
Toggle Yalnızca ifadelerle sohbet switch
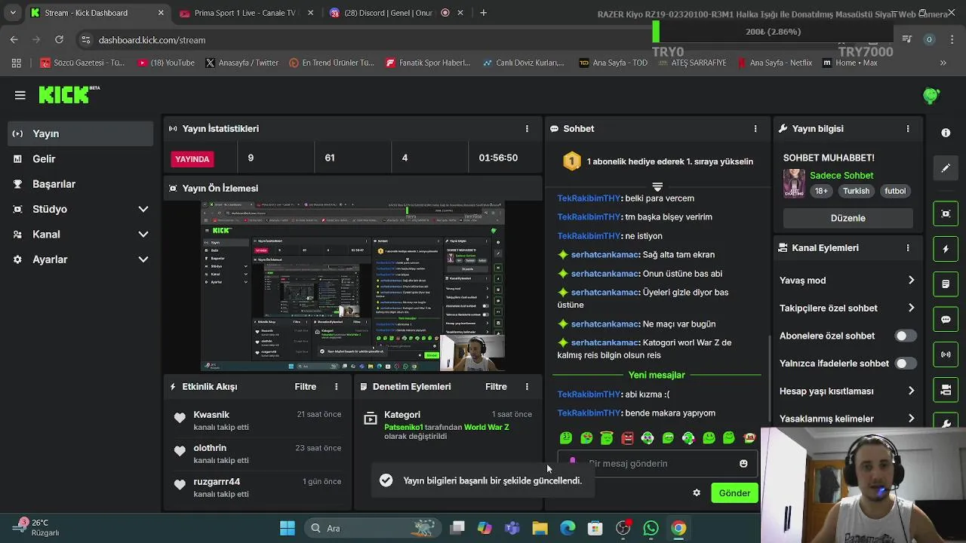(x=905, y=364)
